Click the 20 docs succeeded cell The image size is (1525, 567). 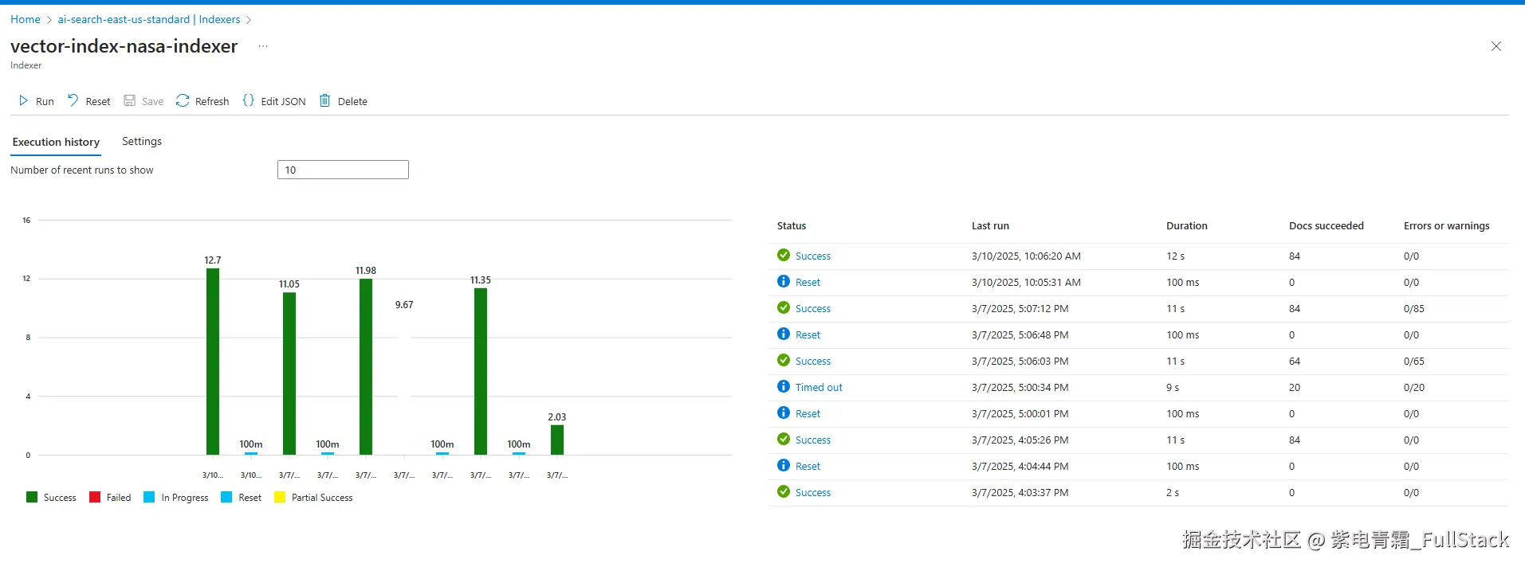point(1295,387)
